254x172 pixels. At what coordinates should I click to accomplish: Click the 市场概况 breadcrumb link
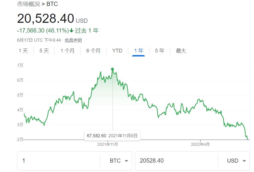(28, 4)
